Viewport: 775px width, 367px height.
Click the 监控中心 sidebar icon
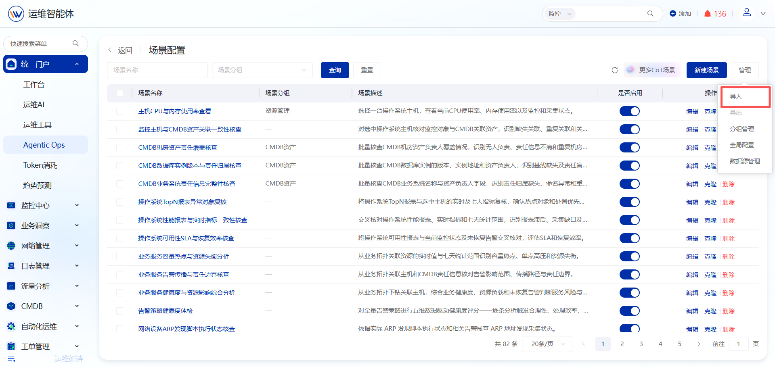point(11,205)
